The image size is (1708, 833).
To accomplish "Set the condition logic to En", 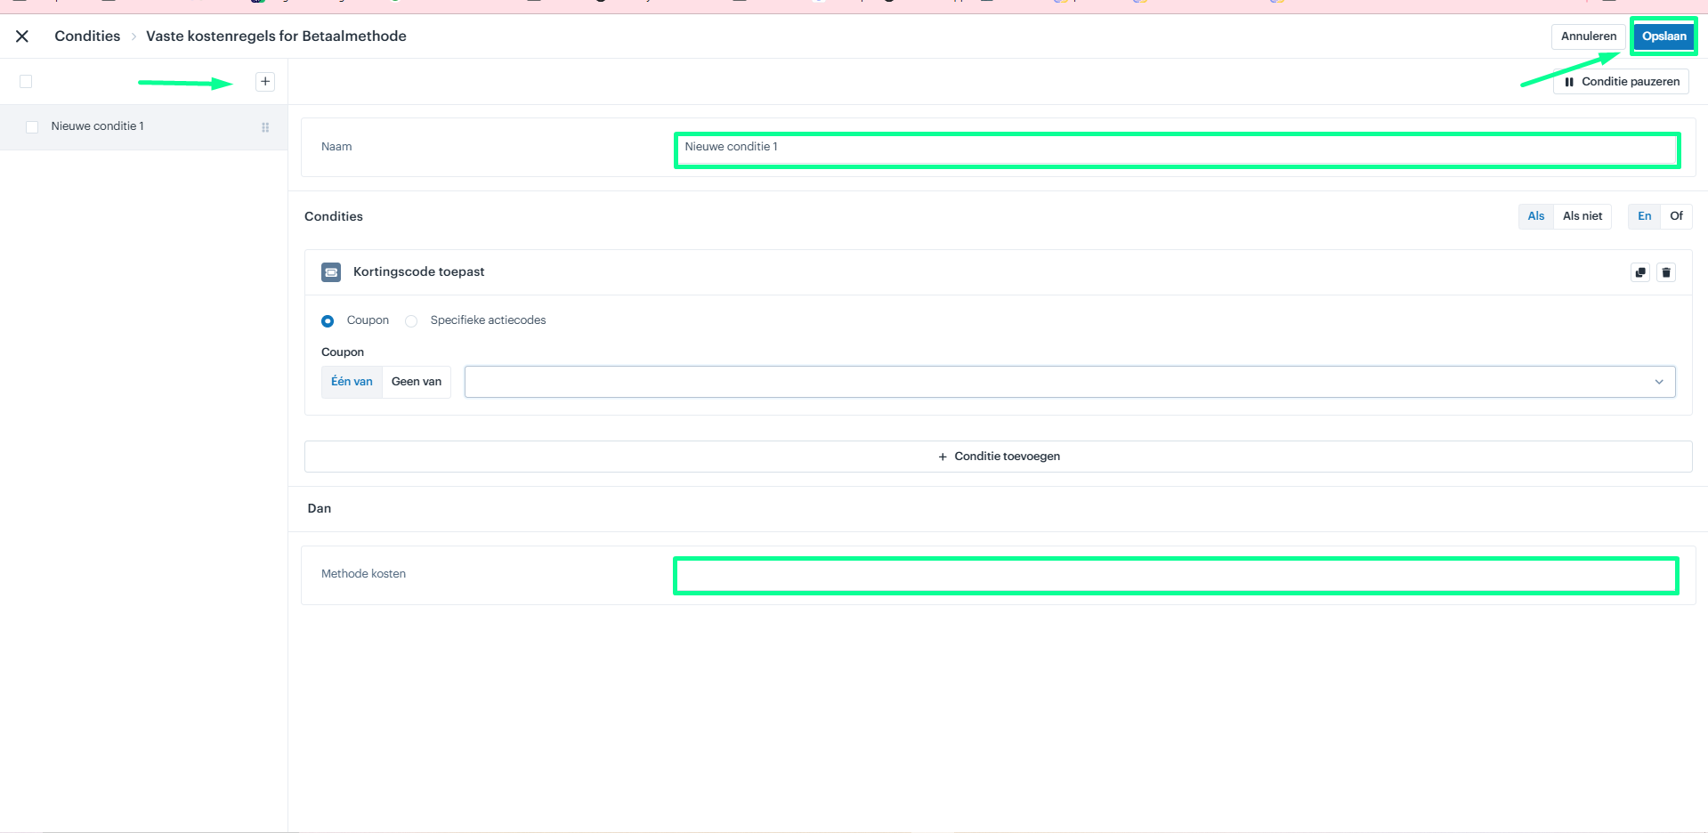I will pyautogui.click(x=1644, y=216).
